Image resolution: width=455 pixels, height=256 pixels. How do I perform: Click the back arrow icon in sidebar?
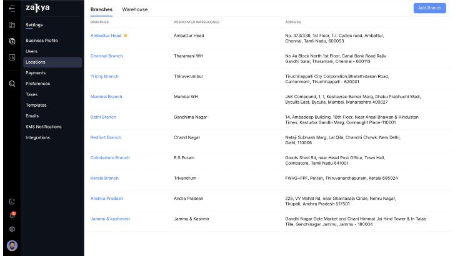click(12, 8)
